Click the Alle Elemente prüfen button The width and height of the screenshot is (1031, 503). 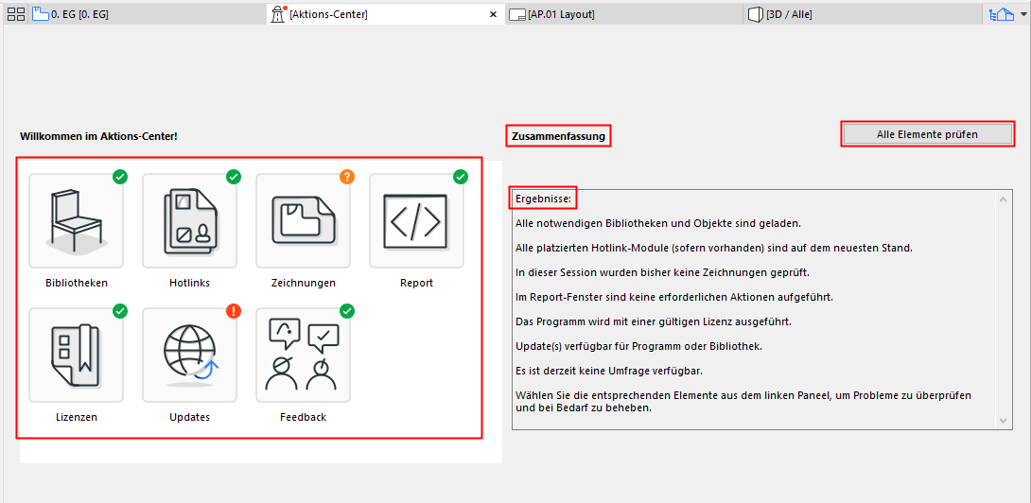(927, 134)
